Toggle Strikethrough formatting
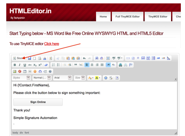The width and height of the screenshot is (185, 136). tap(30, 65)
